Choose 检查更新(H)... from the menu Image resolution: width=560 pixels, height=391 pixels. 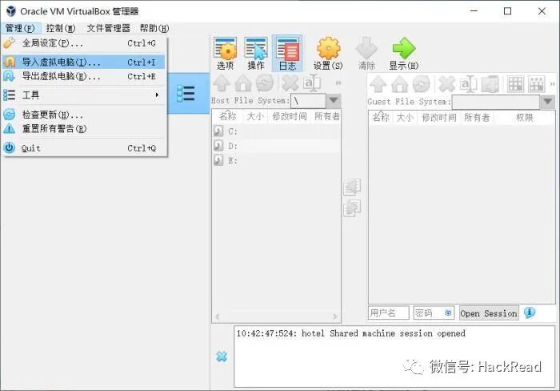pyautogui.click(x=83, y=115)
